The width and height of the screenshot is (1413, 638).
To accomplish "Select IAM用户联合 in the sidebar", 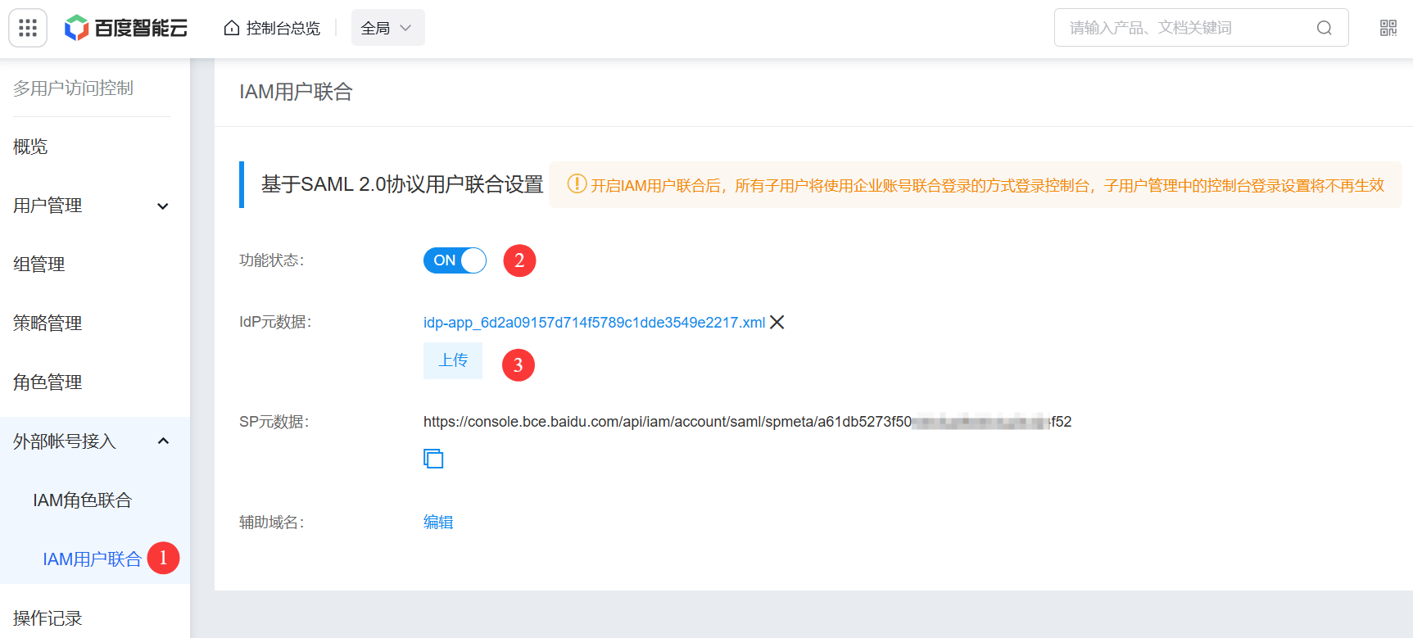I will click(x=92, y=559).
